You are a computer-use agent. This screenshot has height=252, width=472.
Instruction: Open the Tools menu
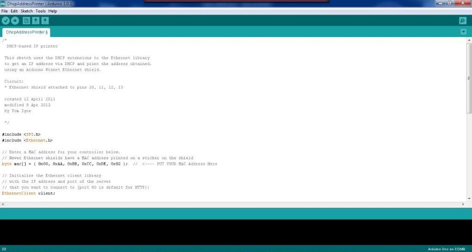pyautogui.click(x=41, y=11)
